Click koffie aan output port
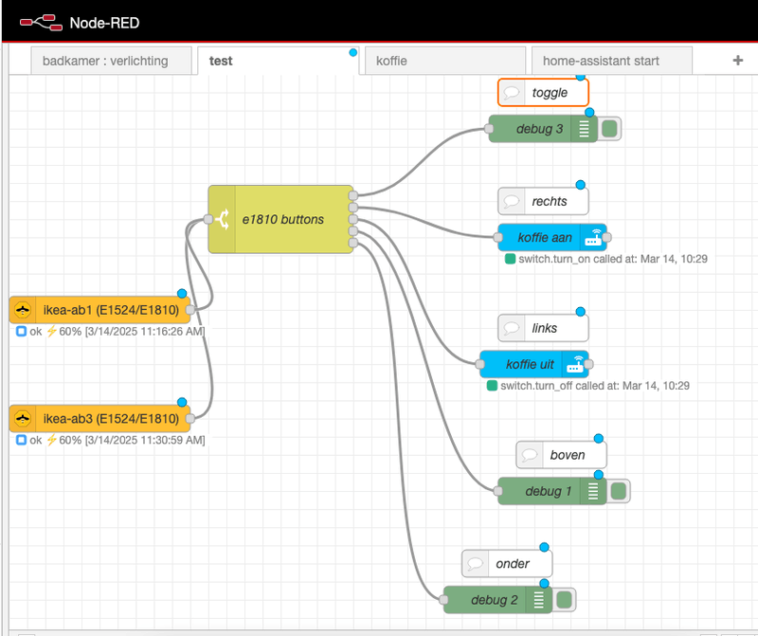 coord(606,238)
